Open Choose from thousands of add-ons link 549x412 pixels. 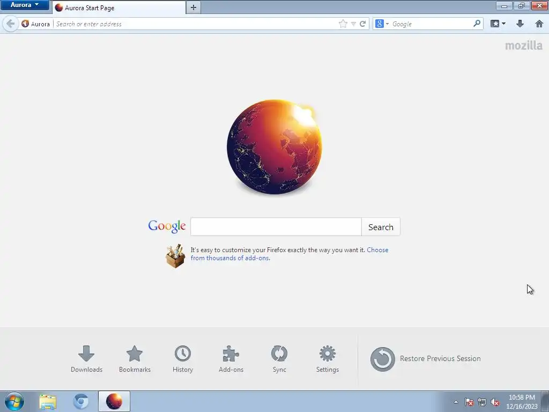[x=289, y=254]
